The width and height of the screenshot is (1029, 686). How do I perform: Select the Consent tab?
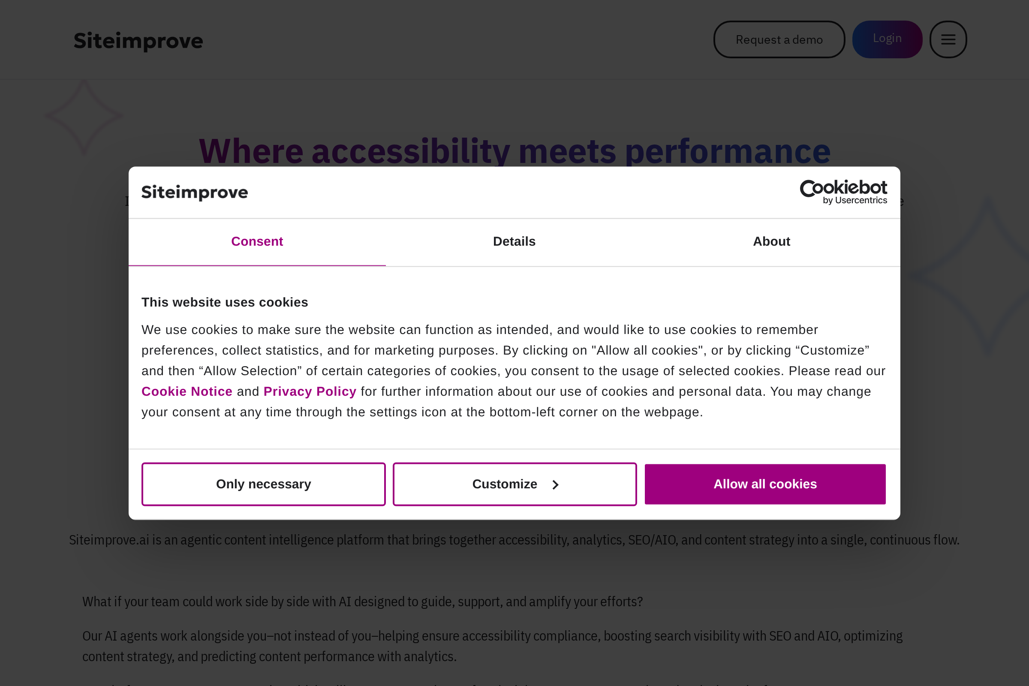(257, 241)
